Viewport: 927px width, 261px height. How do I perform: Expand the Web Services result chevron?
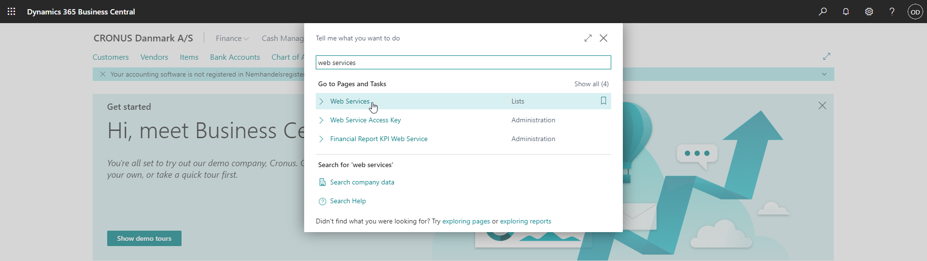pos(322,101)
